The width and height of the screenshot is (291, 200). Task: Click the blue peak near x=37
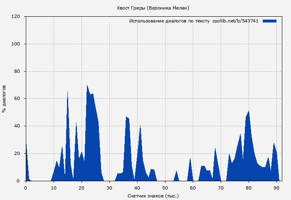coord(127,121)
